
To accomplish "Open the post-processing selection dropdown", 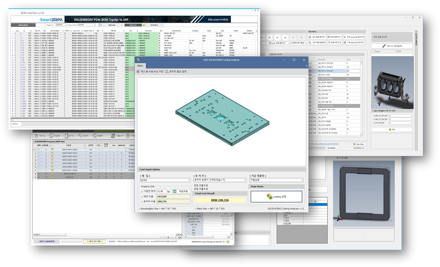I will click(220, 180).
